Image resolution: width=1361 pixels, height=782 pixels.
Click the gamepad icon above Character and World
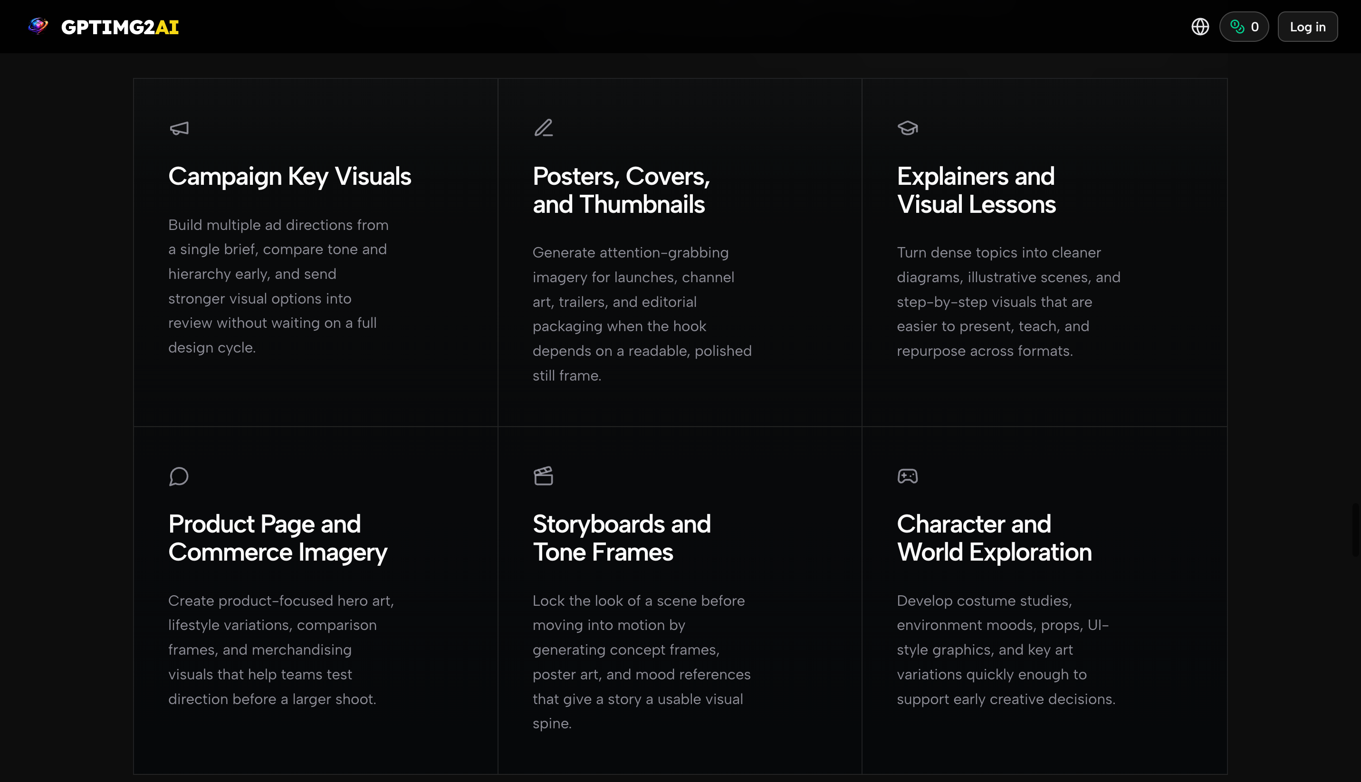pos(907,476)
